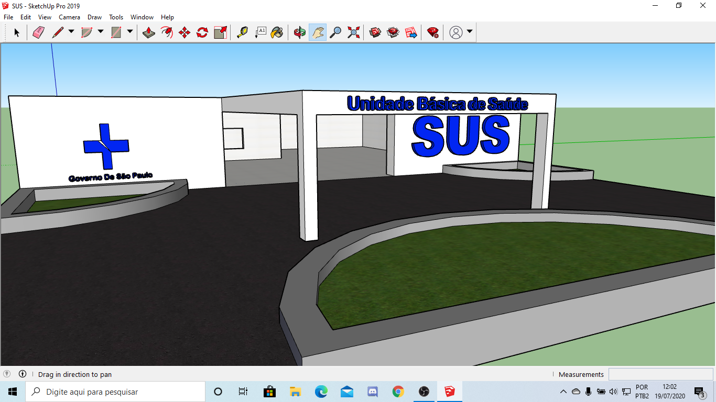The height and width of the screenshot is (402, 716).
Task: Select the Eraser tool
Action: click(39, 32)
